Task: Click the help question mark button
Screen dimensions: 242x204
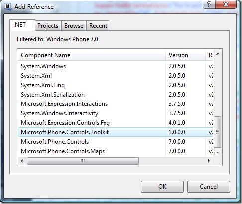Action: (209, 4)
